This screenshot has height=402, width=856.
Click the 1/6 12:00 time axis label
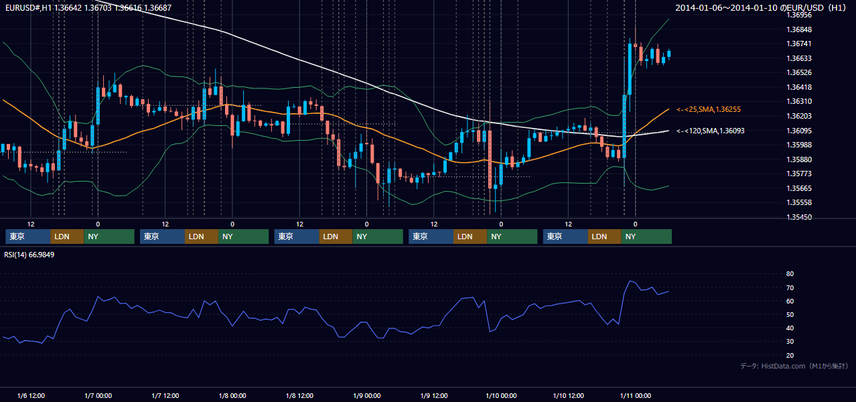coord(31,396)
